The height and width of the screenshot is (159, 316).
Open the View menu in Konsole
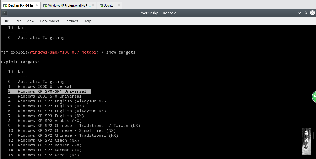30,21
